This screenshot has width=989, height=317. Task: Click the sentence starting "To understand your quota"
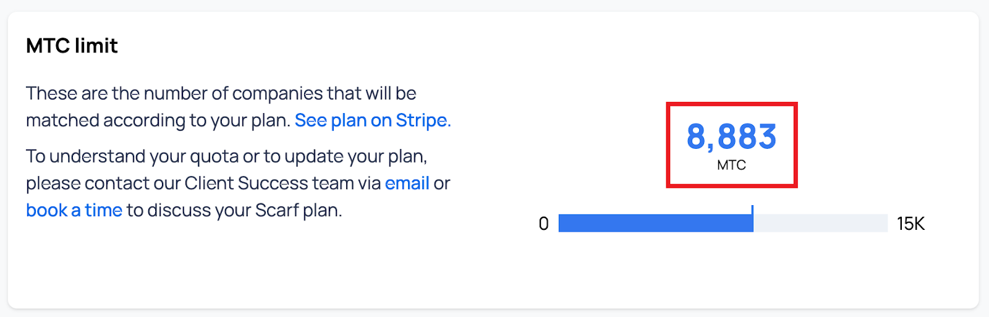coord(226,156)
